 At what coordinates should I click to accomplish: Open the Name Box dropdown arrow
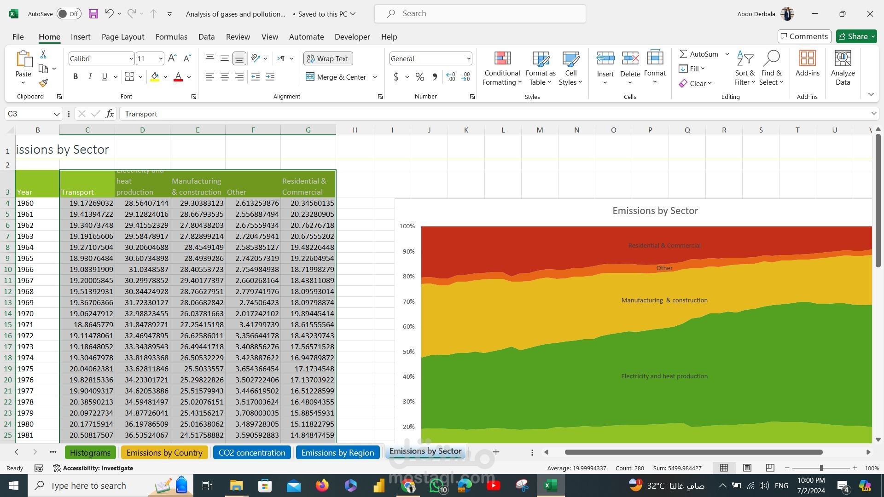(x=56, y=114)
